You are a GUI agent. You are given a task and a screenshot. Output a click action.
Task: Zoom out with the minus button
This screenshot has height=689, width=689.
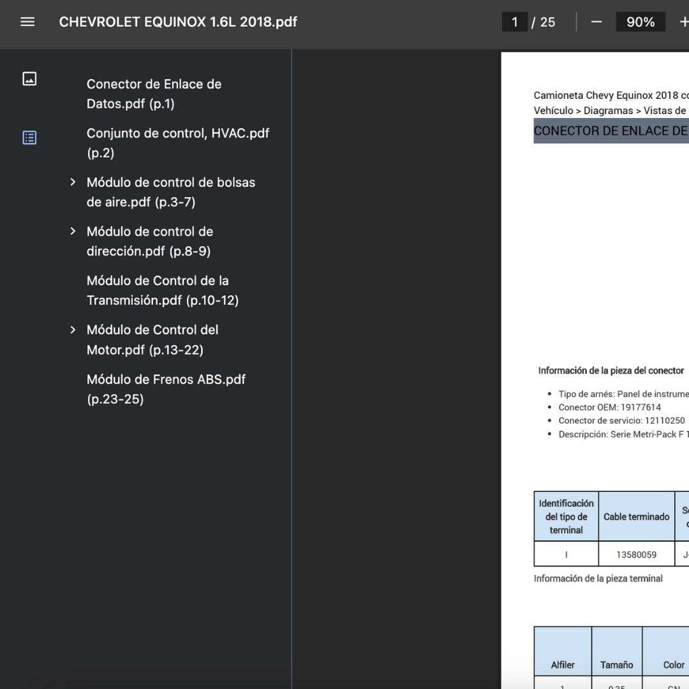(596, 22)
